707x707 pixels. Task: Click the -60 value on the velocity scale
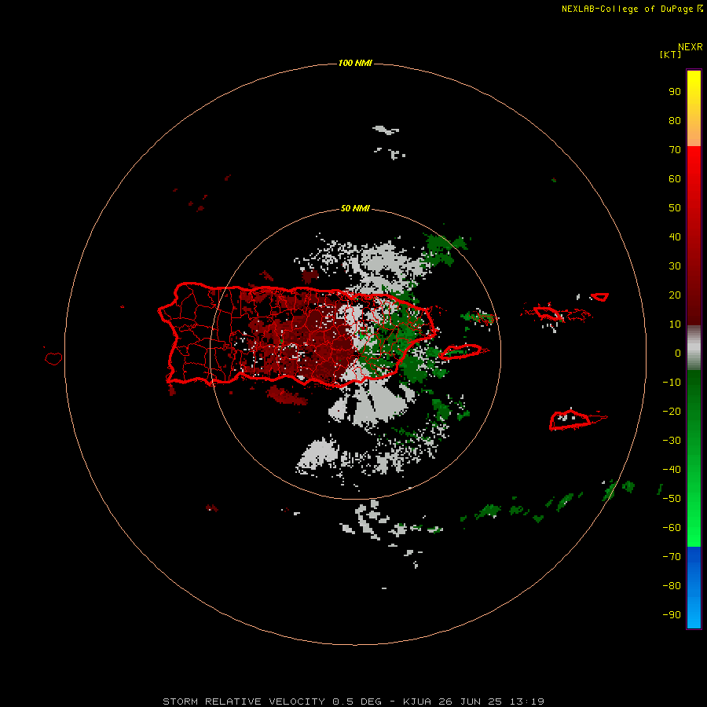click(x=672, y=528)
